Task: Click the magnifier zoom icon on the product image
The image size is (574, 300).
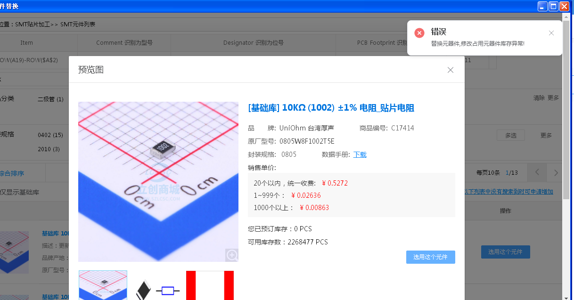Action: [232, 255]
